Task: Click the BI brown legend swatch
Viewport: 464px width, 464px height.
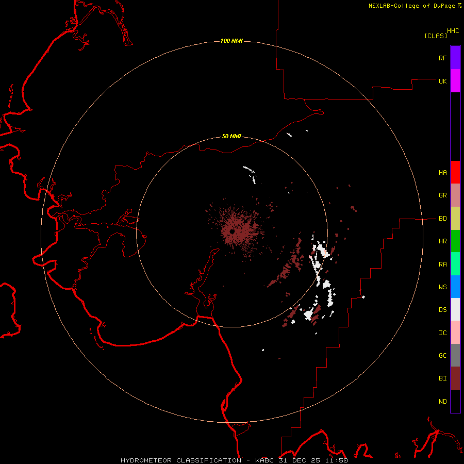Action: tap(455, 378)
